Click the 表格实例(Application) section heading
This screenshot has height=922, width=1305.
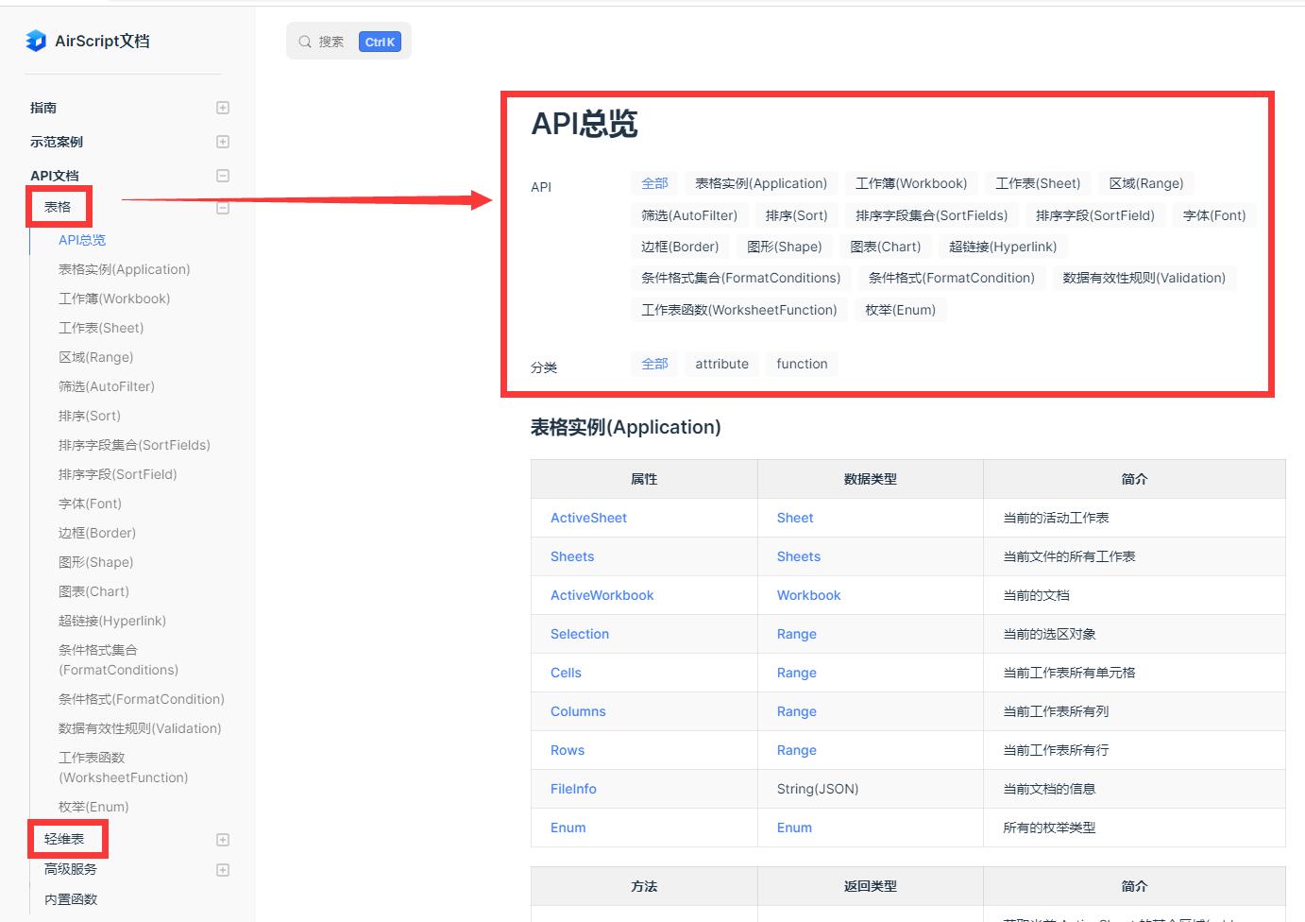tap(626, 427)
